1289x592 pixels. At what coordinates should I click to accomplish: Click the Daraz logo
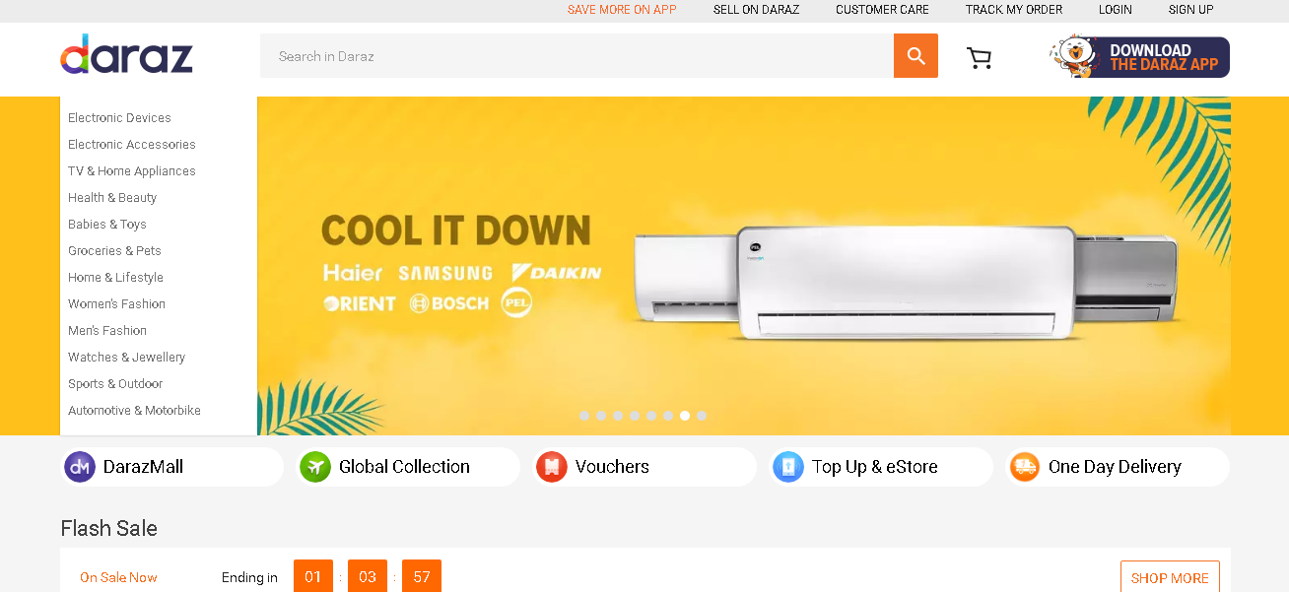(126, 54)
